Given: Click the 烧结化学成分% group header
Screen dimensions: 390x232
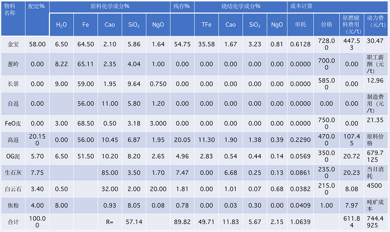Looking at the screenshot, I should click(x=240, y=6).
